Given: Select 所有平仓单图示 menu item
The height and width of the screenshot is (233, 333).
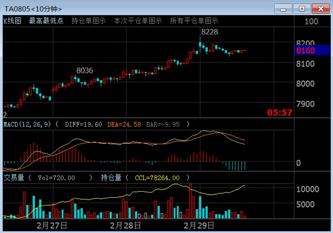Looking at the screenshot, I should click(194, 21).
